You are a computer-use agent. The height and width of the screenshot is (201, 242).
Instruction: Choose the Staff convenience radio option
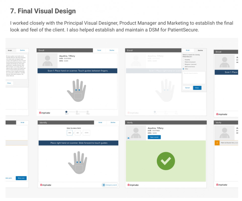[x=183, y=67]
